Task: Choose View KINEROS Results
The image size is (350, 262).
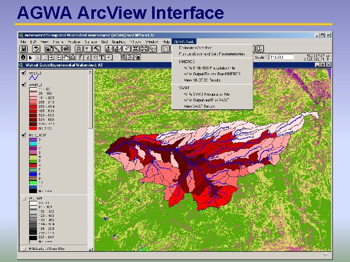Action: (212, 80)
